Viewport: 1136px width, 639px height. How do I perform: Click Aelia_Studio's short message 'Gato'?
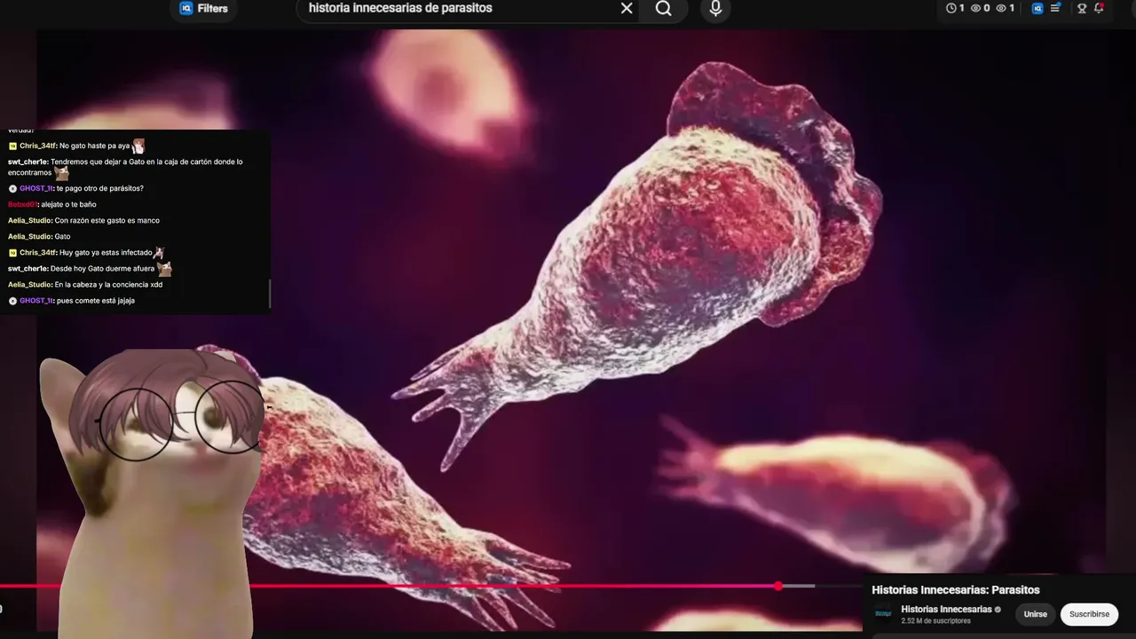pyautogui.click(x=62, y=236)
